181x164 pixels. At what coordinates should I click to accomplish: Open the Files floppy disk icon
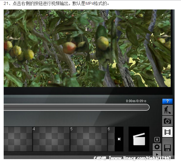click(x=167, y=148)
